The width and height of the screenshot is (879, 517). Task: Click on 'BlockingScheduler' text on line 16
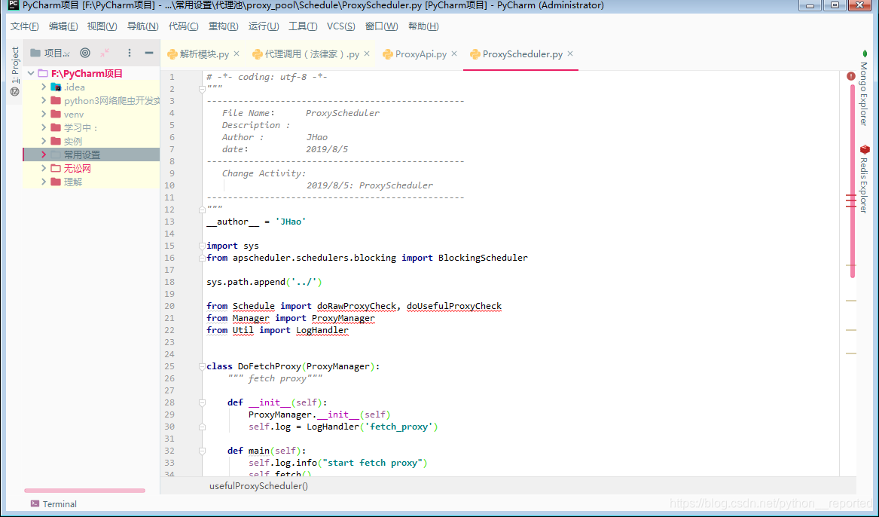click(483, 258)
